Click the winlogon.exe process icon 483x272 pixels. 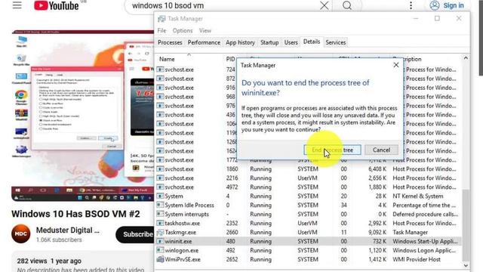point(160,250)
